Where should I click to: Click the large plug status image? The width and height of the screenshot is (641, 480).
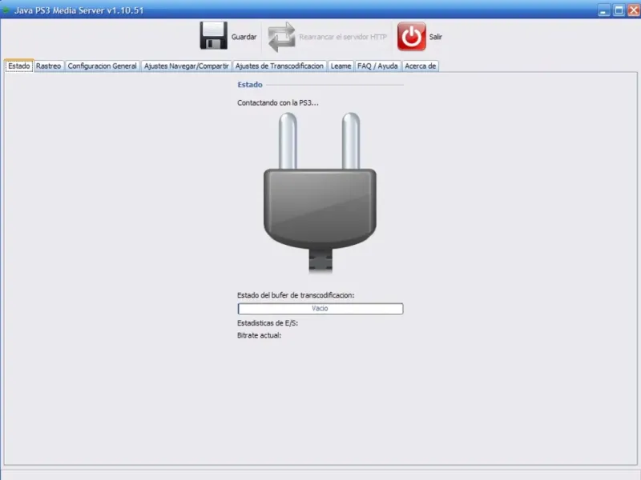click(x=320, y=192)
